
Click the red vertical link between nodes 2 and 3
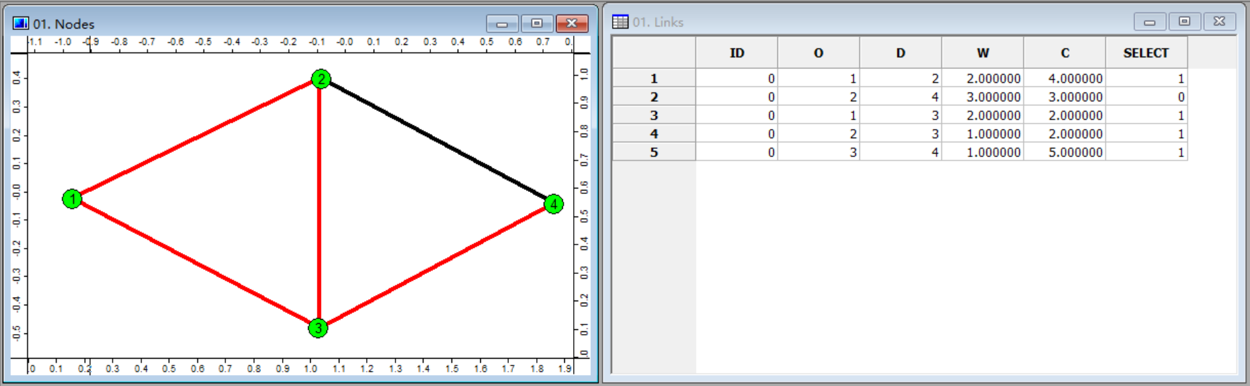tap(319, 203)
